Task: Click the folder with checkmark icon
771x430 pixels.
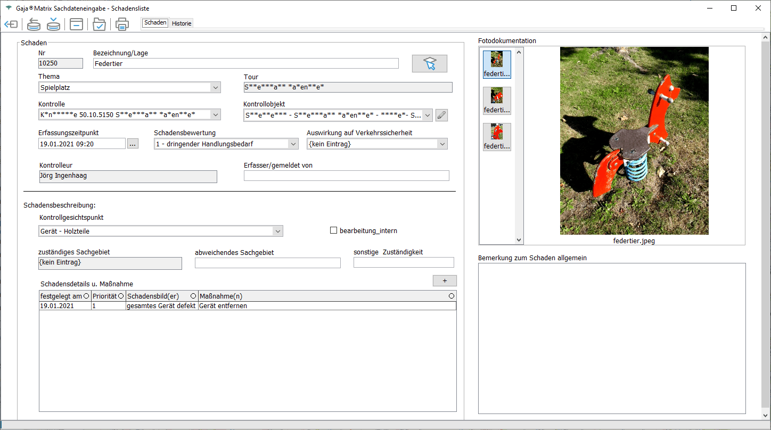Action: [99, 24]
